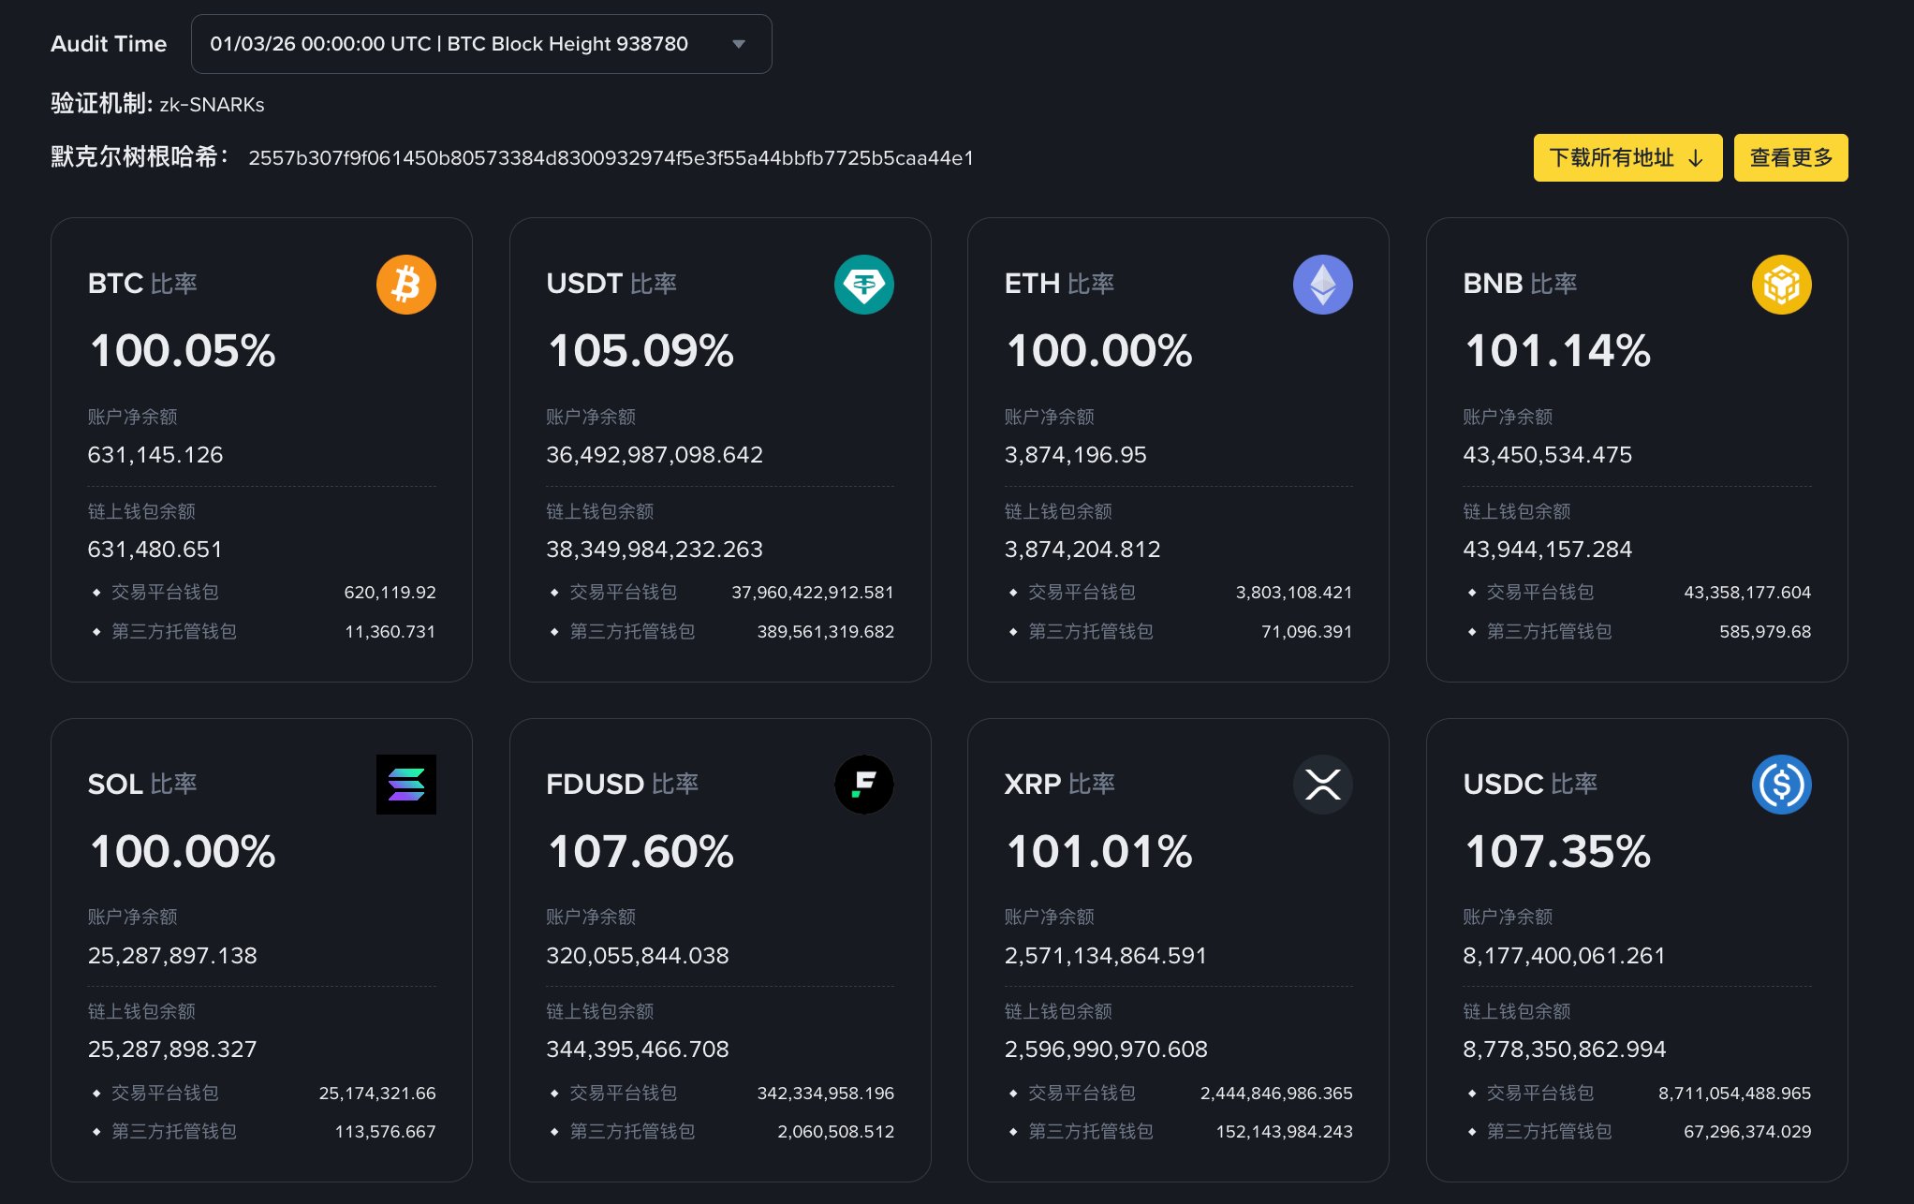Image resolution: width=1914 pixels, height=1204 pixels.
Task: Click the Merkle tree root hash value
Action: point(611,158)
